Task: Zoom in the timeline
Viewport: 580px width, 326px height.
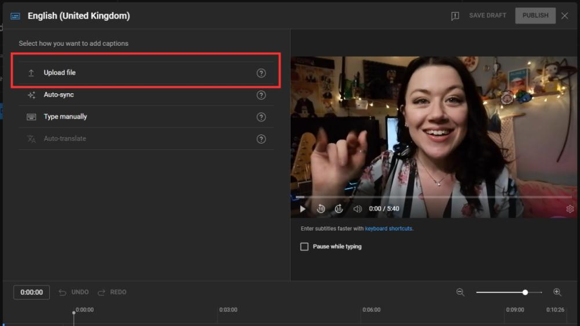Action: (x=557, y=292)
